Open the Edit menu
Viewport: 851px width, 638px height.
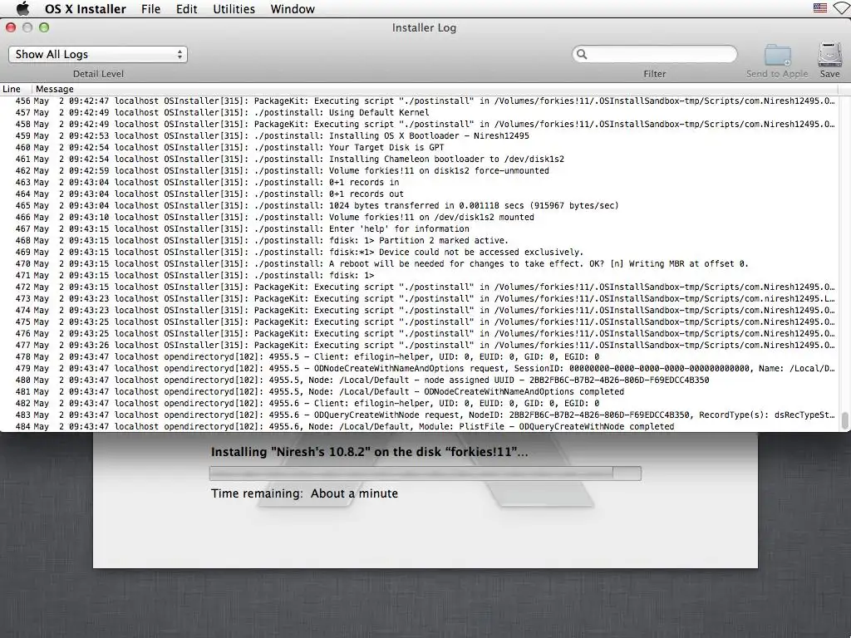[x=187, y=9]
